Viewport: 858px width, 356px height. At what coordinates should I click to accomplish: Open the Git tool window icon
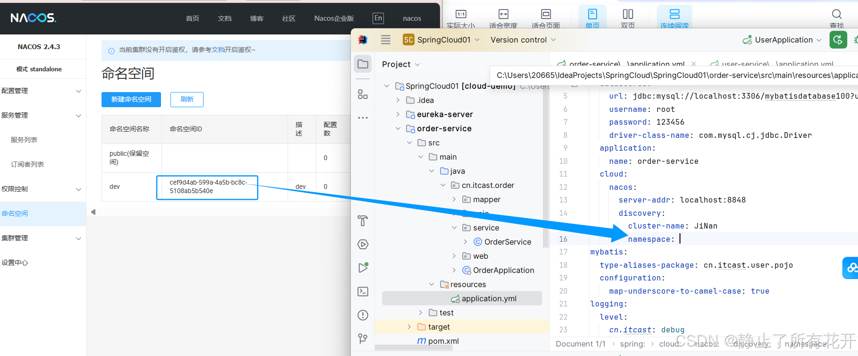[363, 338]
